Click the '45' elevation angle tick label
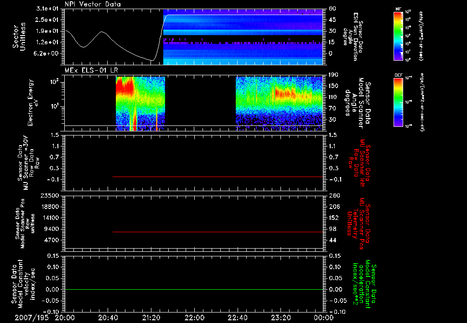The height and width of the screenshot is (323, 467). tap(332, 20)
